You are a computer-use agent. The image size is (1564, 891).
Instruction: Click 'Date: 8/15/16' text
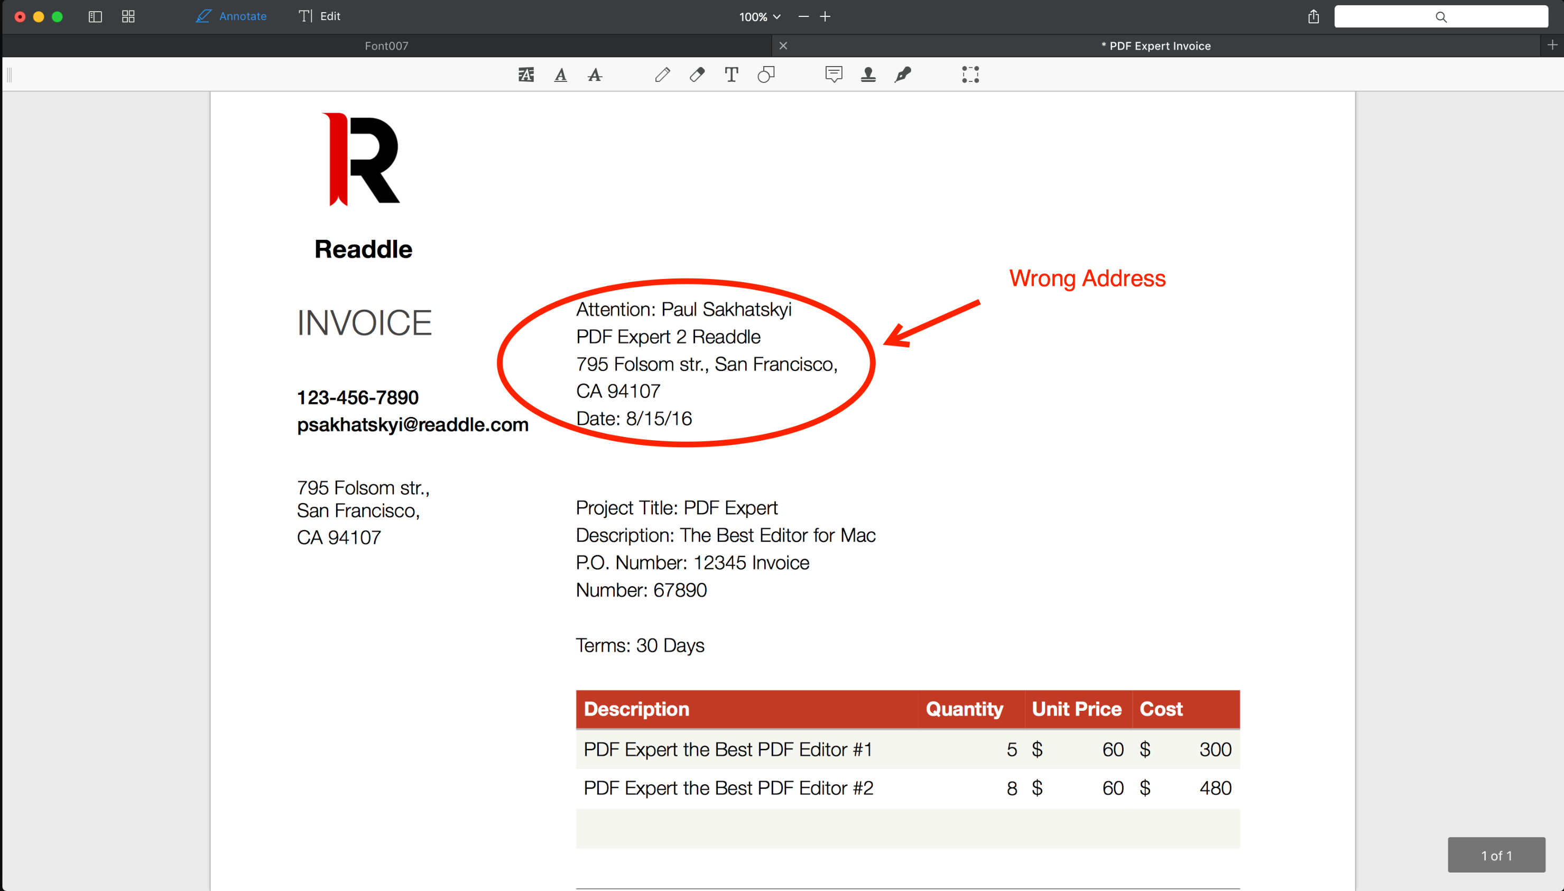(634, 419)
